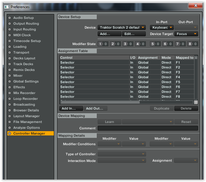Toggle Modifier State 1 indicator
This screenshot has height=182, width=206.
point(103,44)
